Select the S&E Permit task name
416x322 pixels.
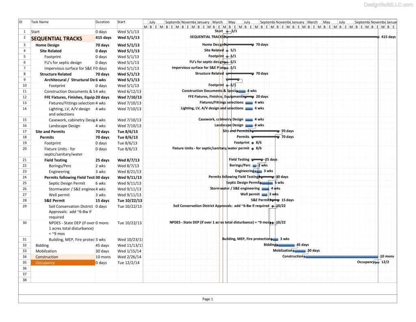(54, 201)
